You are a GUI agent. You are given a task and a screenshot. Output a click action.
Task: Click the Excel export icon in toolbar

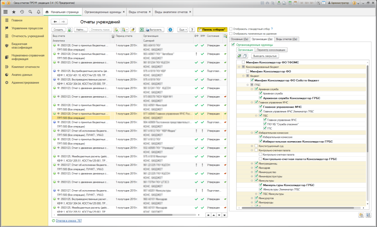click(x=141, y=29)
